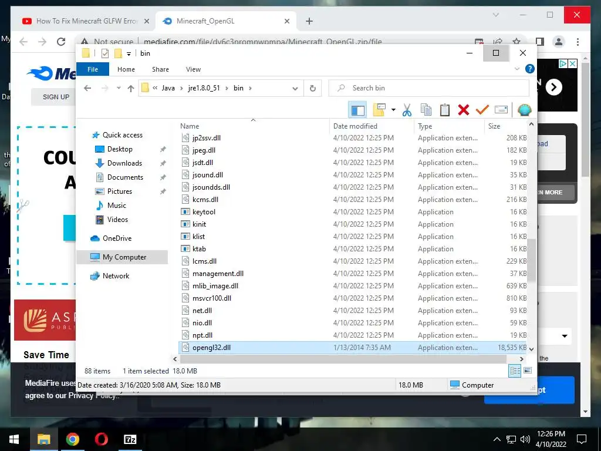Click the preview pane toolbar icon
The height and width of the screenshot is (451, 601).
pos(357,110)
